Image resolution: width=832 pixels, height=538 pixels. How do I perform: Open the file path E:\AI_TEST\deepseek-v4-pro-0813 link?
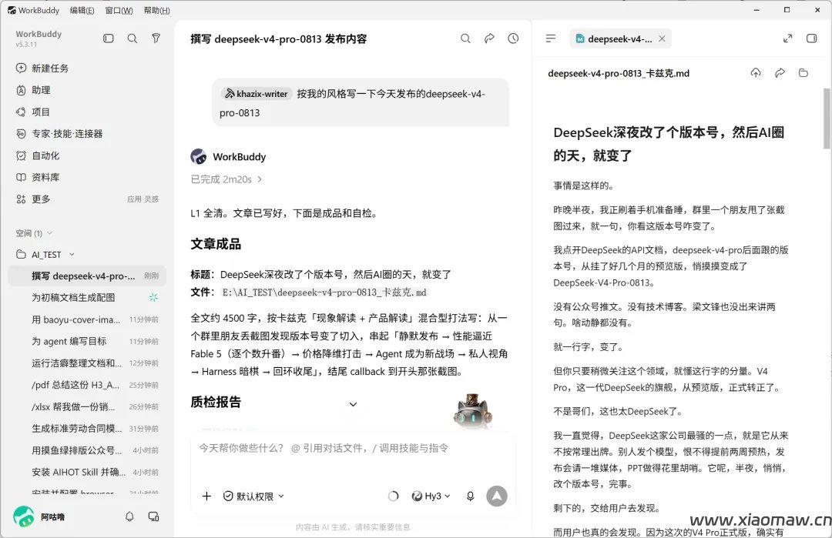pyautogui.click(x=324, y=292)
